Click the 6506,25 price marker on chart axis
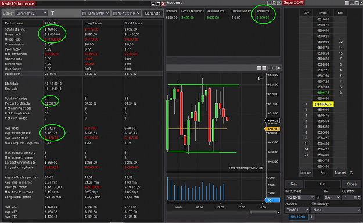 (272, 120)
